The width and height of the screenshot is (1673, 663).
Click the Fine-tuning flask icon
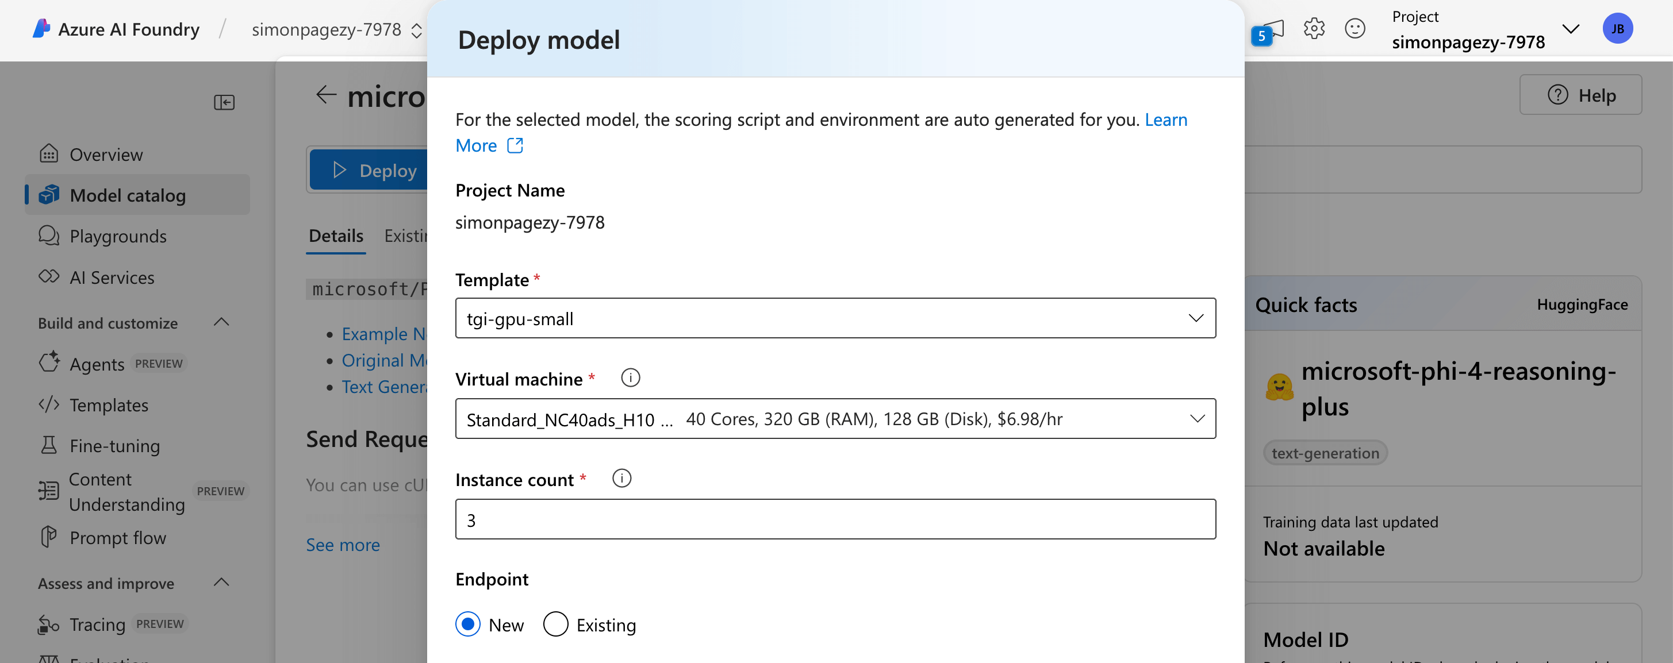pos(49,445)
